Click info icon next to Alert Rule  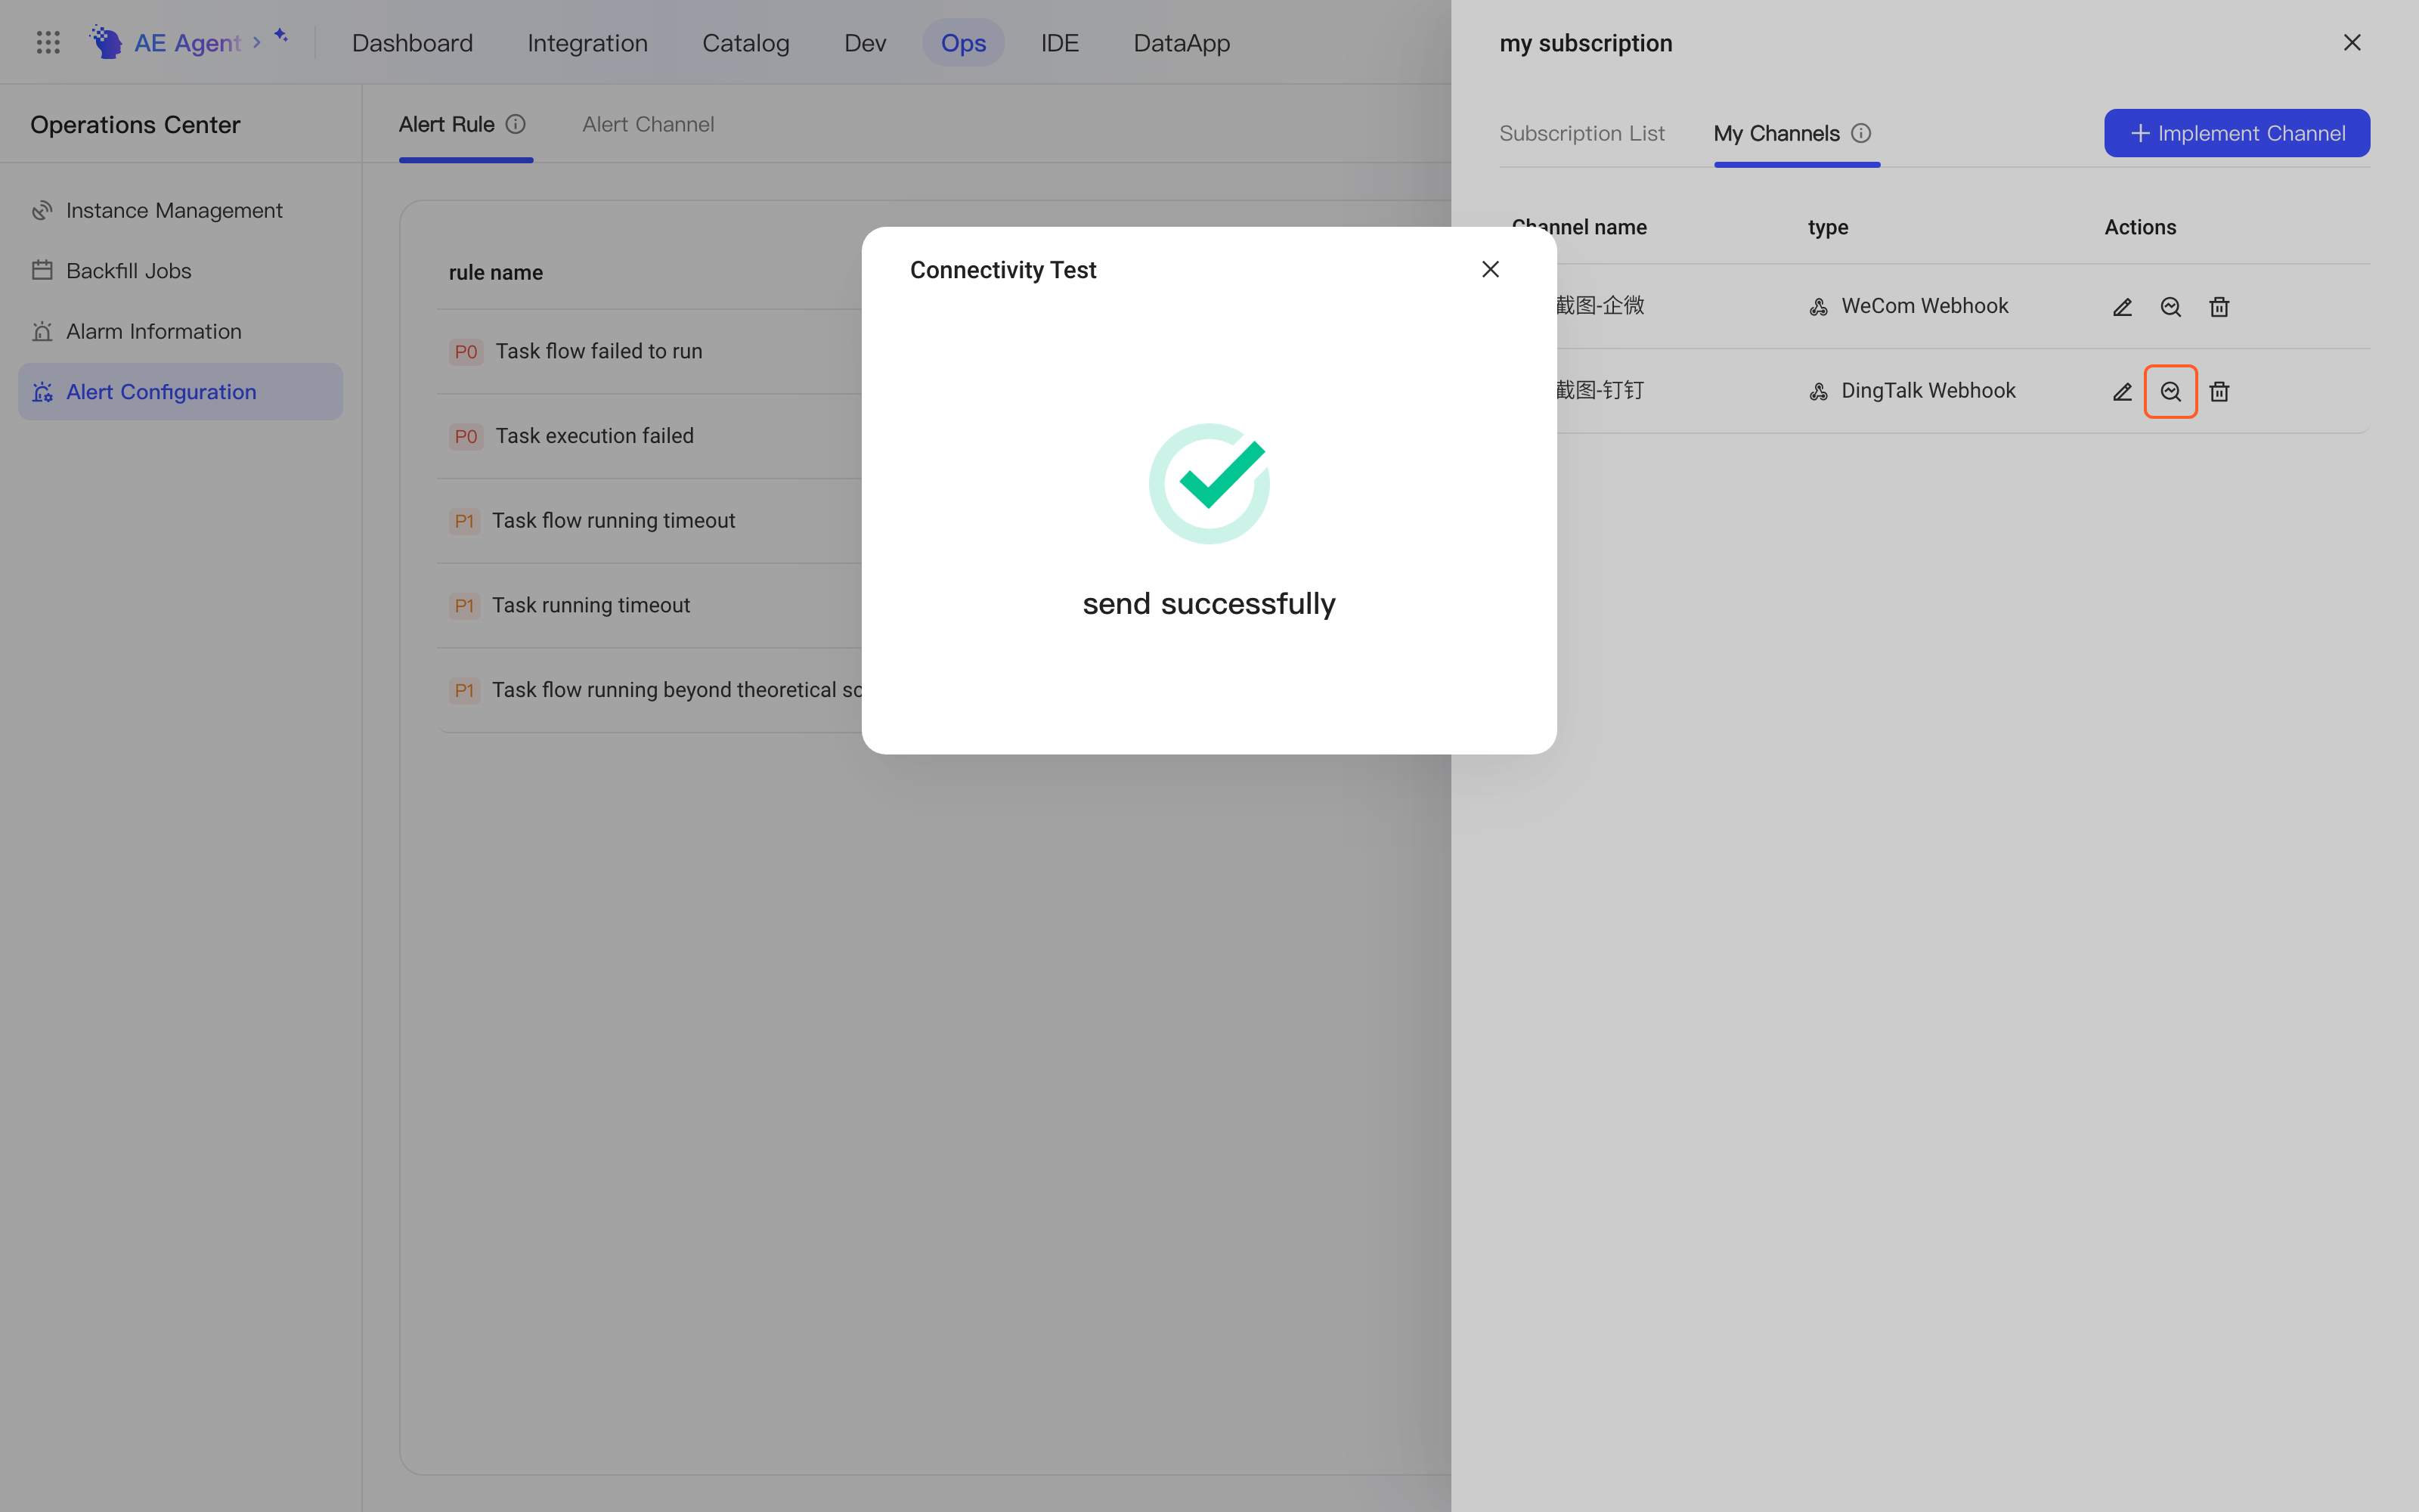point(515,124)
